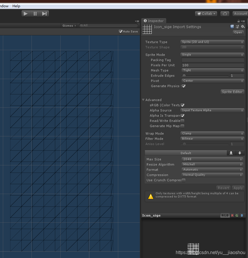The image size is (248, 258).
Task: Select the Inspector tab
Action: (x=154, y=21)
